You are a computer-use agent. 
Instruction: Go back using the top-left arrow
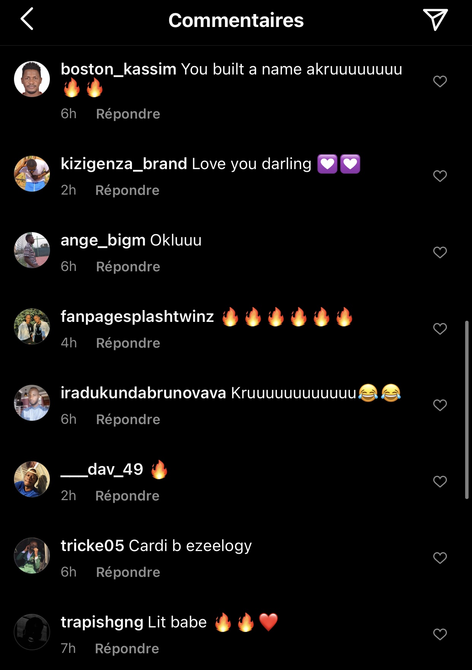pos(27,19)
